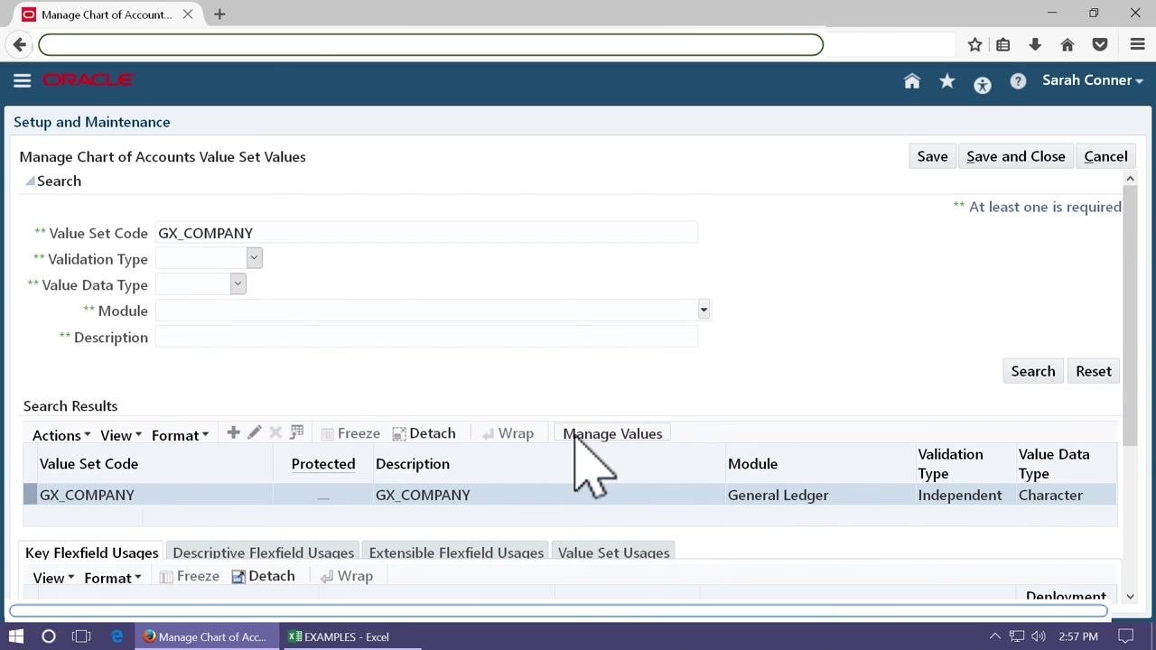This screenshot has height=650, width=1156.
Task: Switch to Extensible Flexfield Usages tab
Action: [456, 552]
